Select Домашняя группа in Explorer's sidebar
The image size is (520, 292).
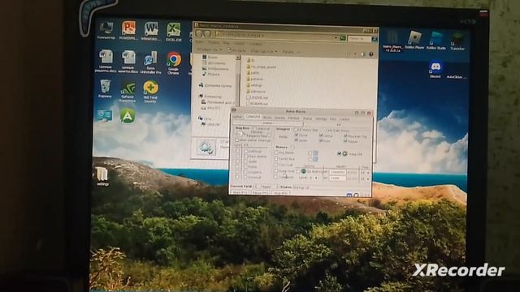pyautogui.click(x=215, y=85)
